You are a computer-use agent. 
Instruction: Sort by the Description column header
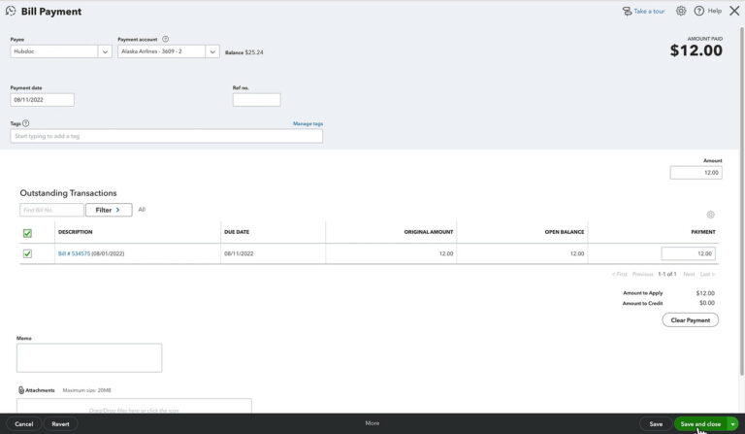75,232
